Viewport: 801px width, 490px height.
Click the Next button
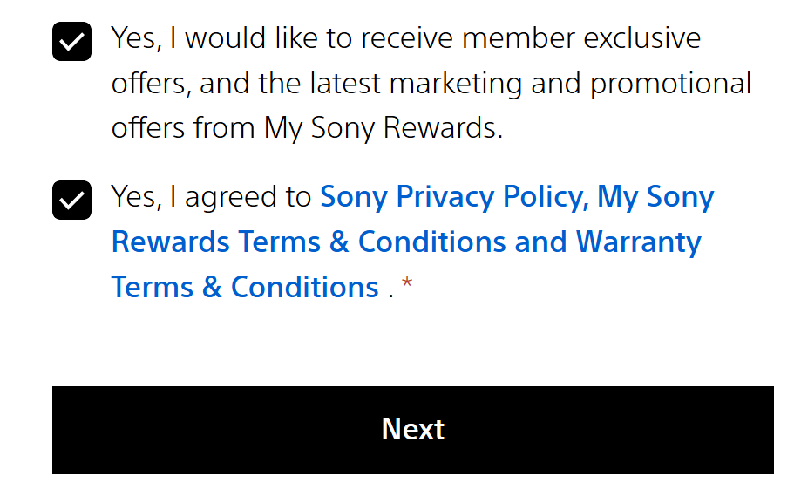click(412, 430)
